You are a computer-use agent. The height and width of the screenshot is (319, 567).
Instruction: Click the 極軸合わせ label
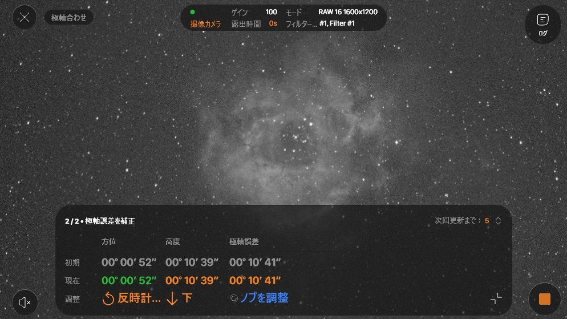pyautogui.click(x=68, y=17)
